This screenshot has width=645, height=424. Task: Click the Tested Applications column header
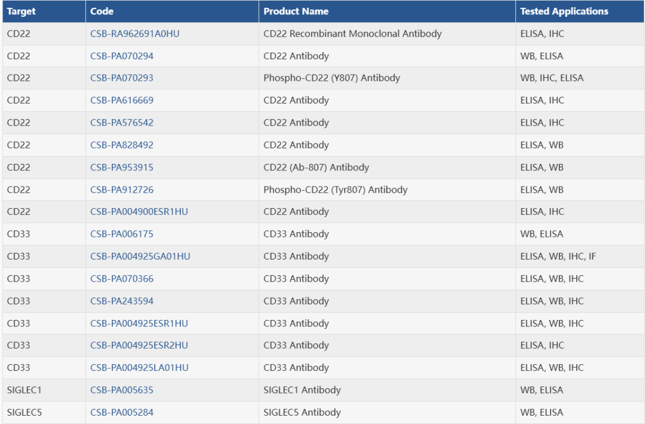coord(564,11)
